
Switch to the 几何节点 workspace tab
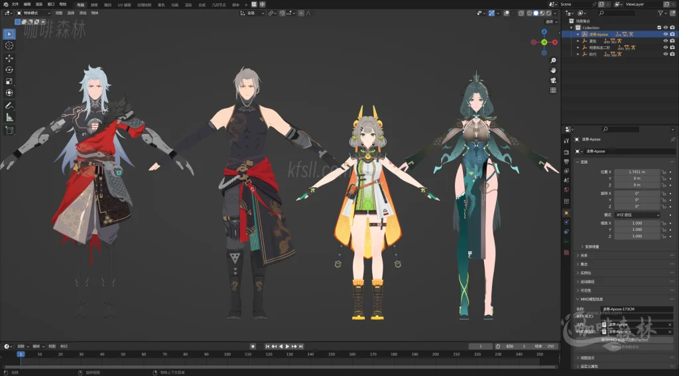219,5
